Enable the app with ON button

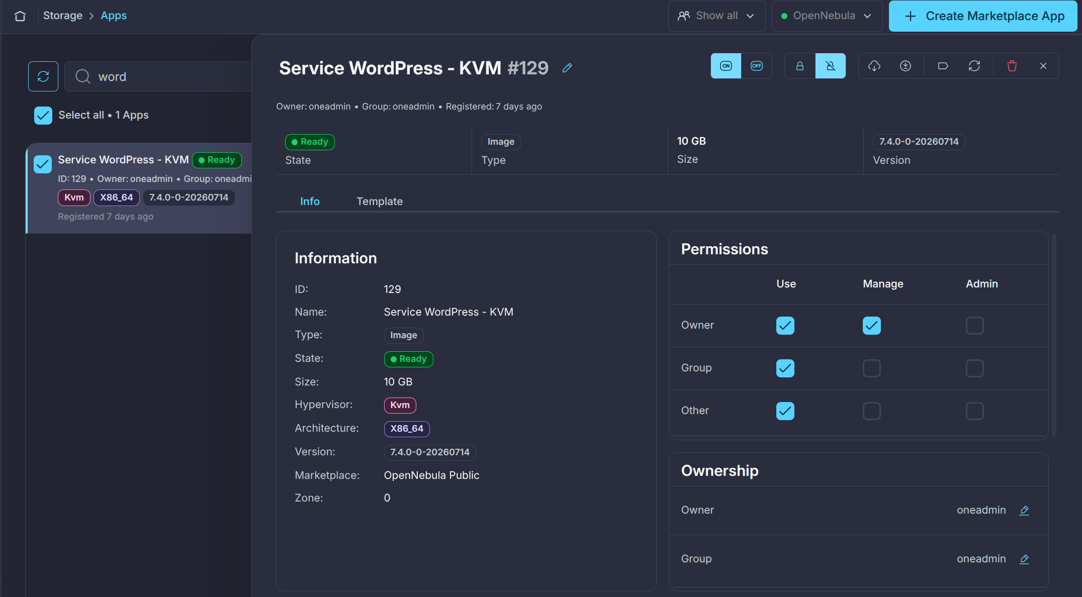(726, 66)
